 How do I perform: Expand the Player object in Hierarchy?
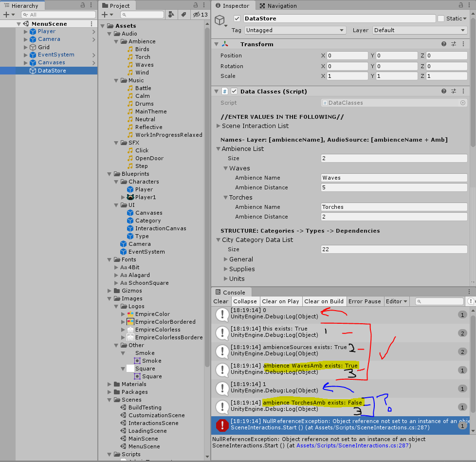click(25, 31)
